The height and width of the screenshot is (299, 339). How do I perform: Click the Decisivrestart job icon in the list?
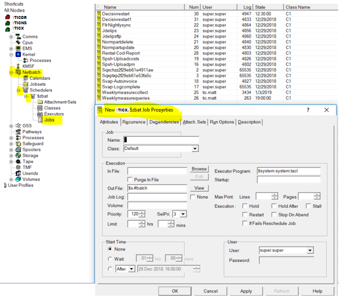(x=99, y=14)
